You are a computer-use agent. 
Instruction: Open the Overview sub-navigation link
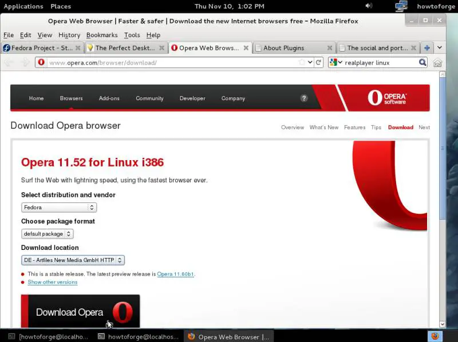(293, 127)
